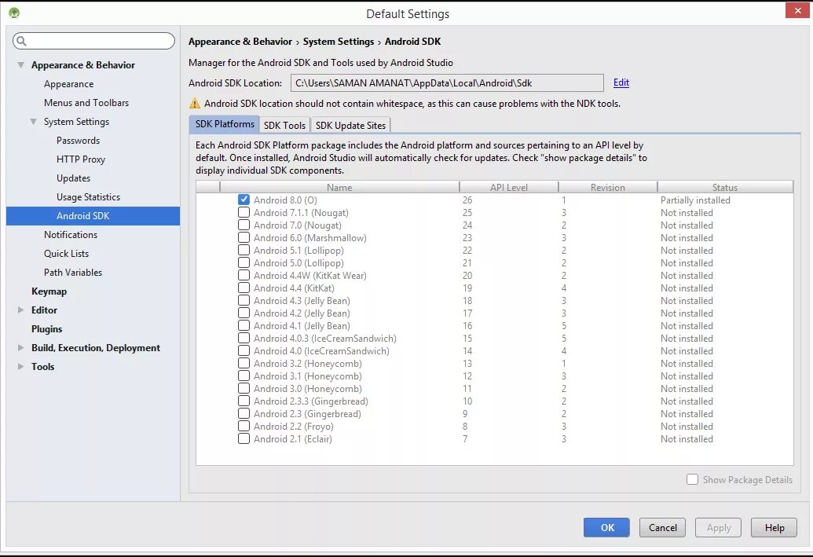The image size is (813, 557).
Task: Check the Android 4.4W (KitKat Wear) checkbox
Action: pos(244,275)
